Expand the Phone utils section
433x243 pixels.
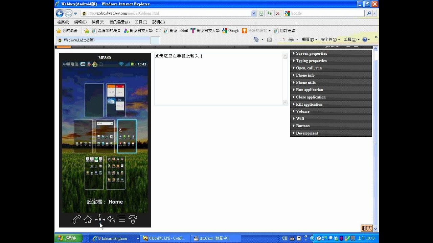click(331, 82)
